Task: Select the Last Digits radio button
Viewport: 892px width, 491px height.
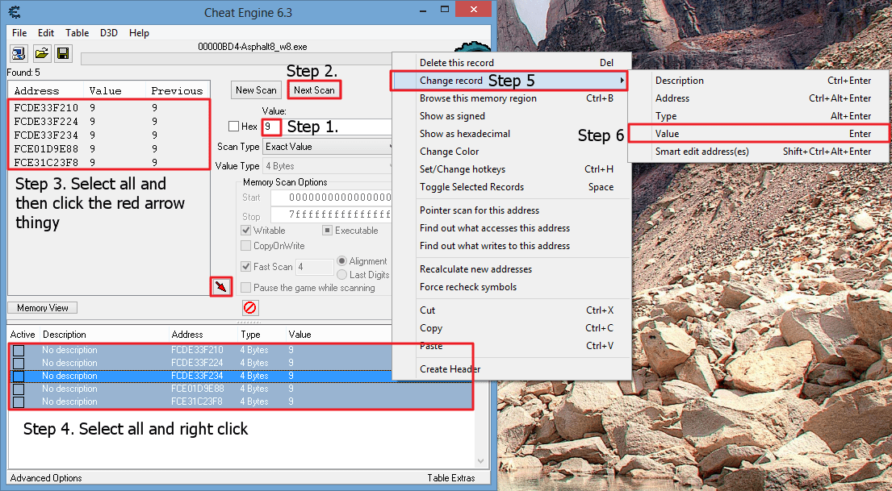Action: [x=342, y=274]
